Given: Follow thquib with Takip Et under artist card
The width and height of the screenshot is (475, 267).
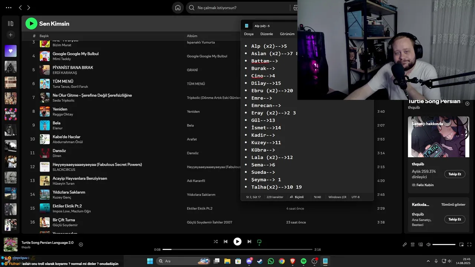Looking at the screenshot, I should (455, 174).
